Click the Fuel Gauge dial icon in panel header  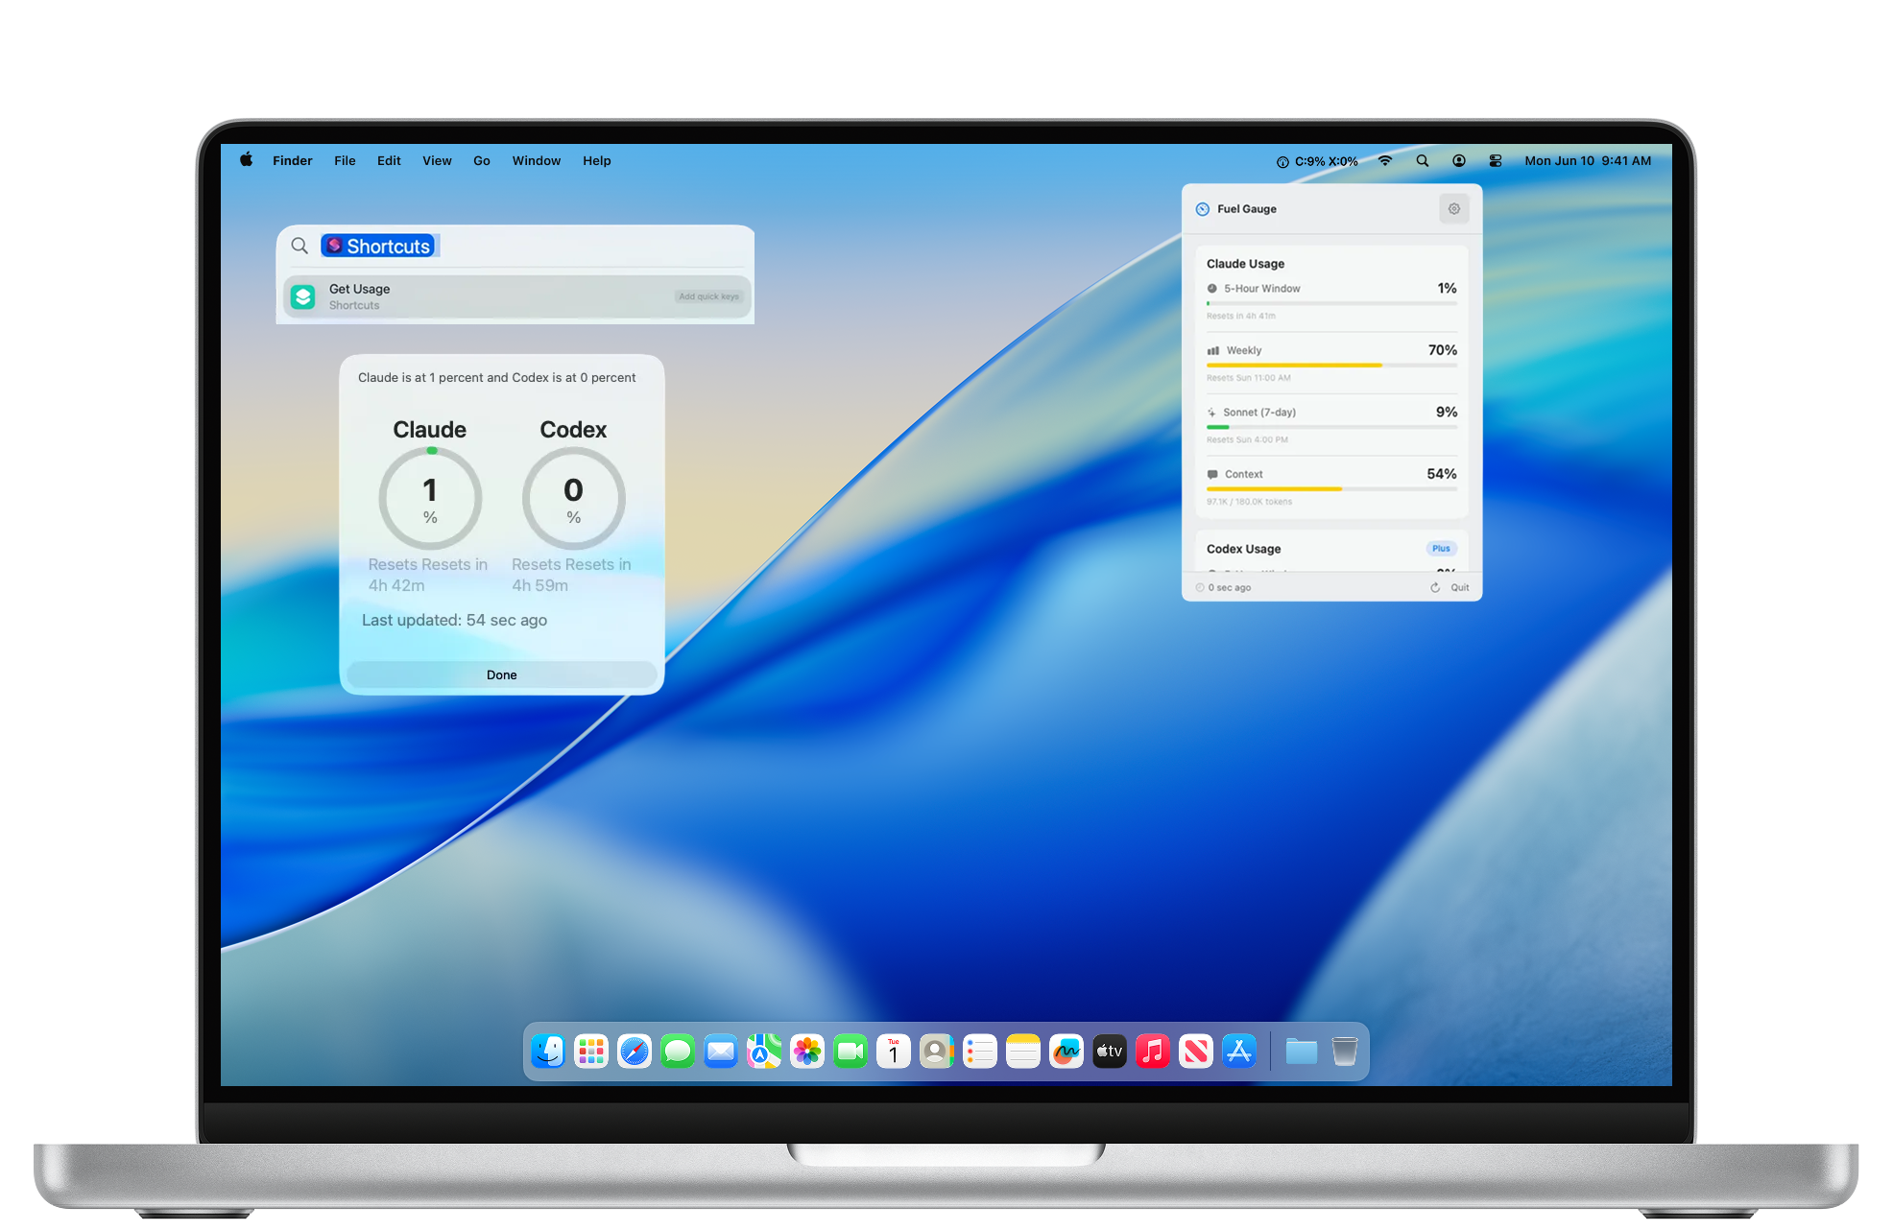(x=1202, y=208)
